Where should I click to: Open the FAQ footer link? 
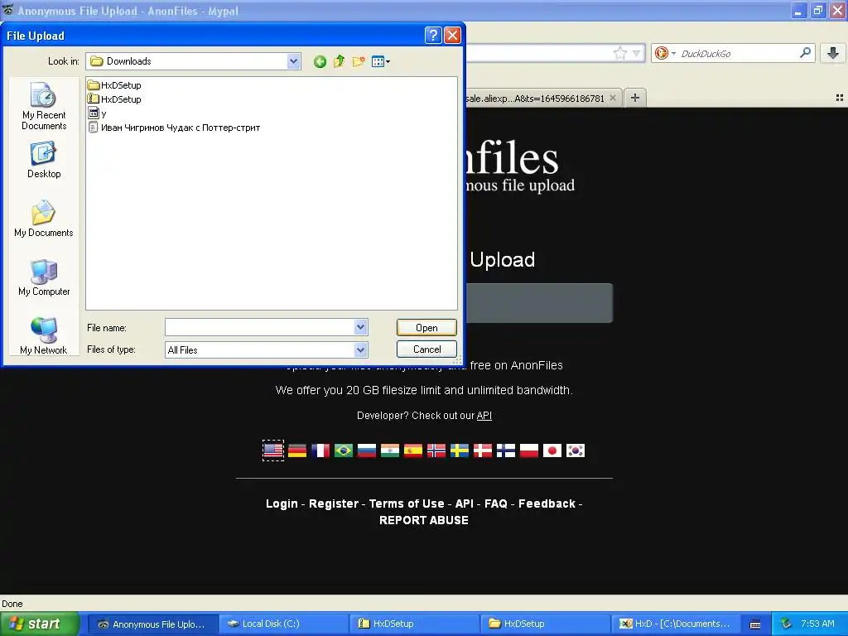496,503
